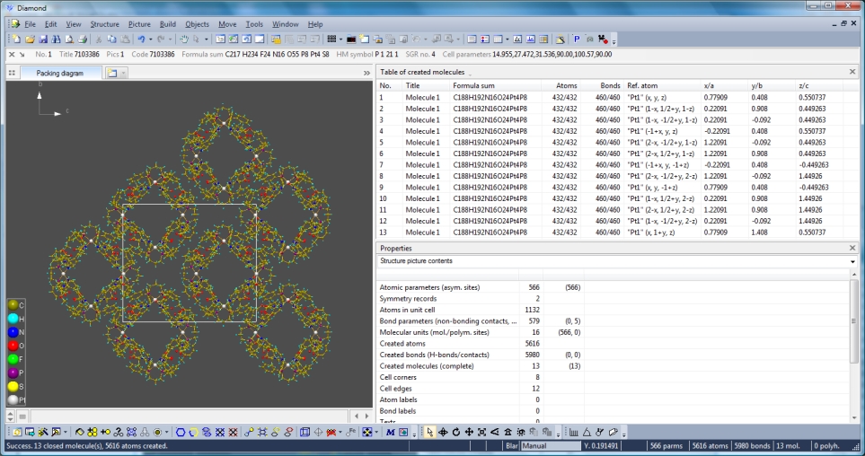Expand the double chevron at tab bar end
Viewport: 865px width, 456px height.
(366, 73)
